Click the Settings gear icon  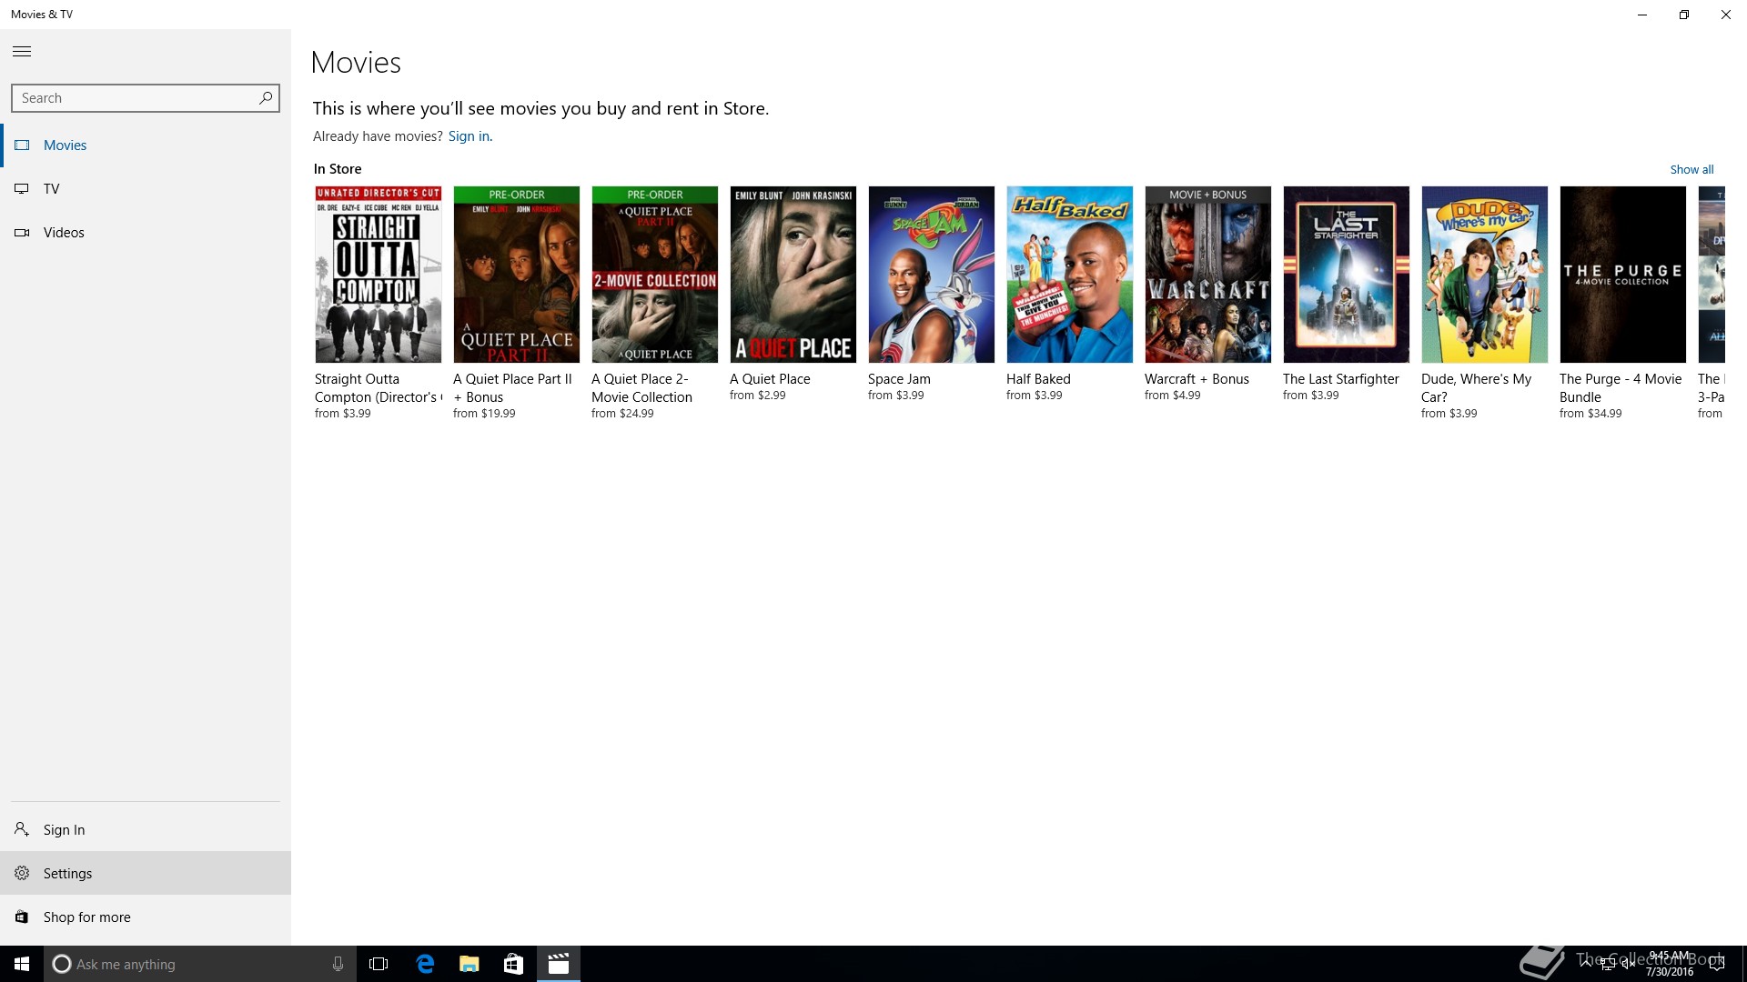pyautogui.click(x=22, y=873)
